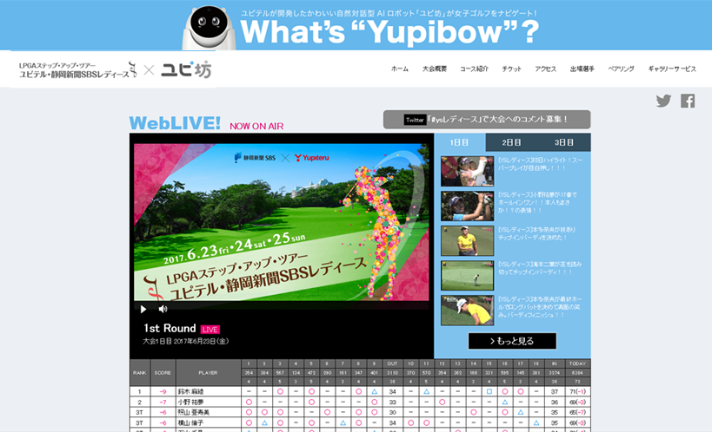Open the 小野祐夢 hole-in-one thumbnail

[467, 206]
